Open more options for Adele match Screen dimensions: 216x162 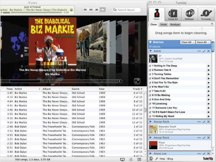[199, 51]
